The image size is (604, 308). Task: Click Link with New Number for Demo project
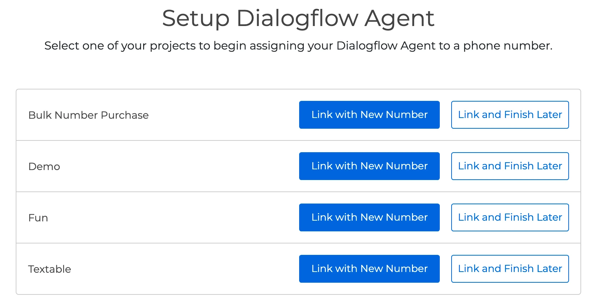pos(369,166)
